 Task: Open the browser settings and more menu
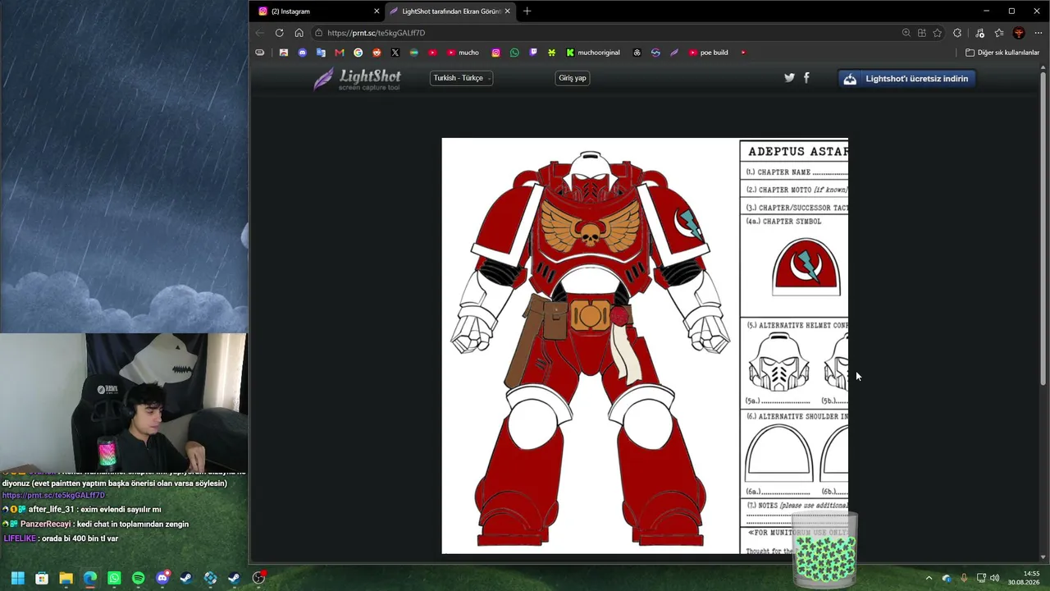tap(1039, 33)
